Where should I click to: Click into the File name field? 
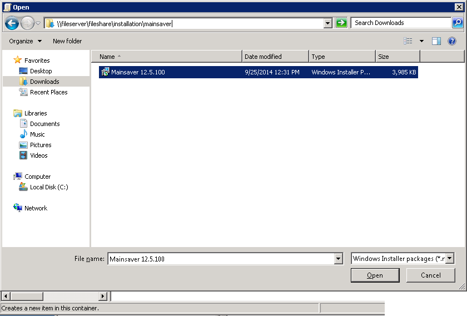221,259
